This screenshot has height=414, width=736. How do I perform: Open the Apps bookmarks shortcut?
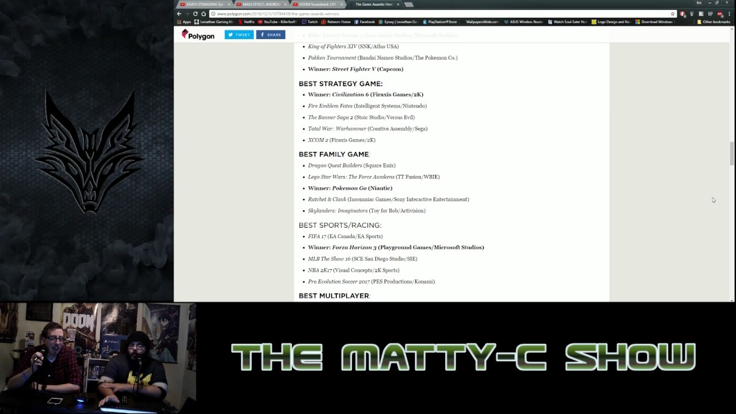tap(184, 22)
